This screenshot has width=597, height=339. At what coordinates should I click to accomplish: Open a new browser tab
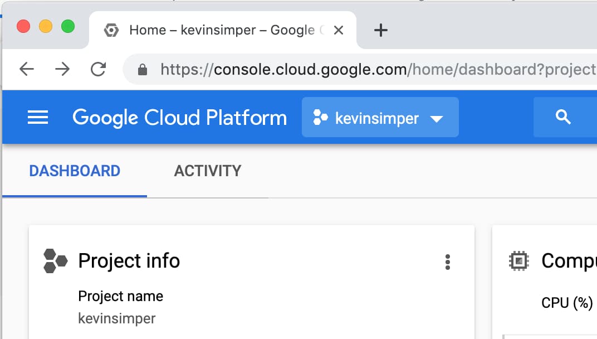coord(380,30)
